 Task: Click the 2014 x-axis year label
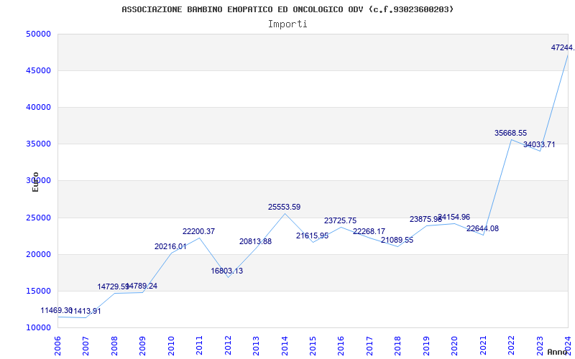[x=285, y=346]
